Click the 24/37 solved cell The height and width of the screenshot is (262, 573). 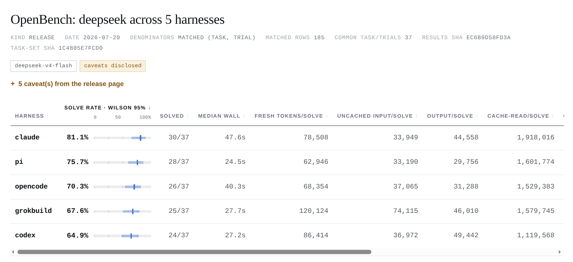point(179,235)
